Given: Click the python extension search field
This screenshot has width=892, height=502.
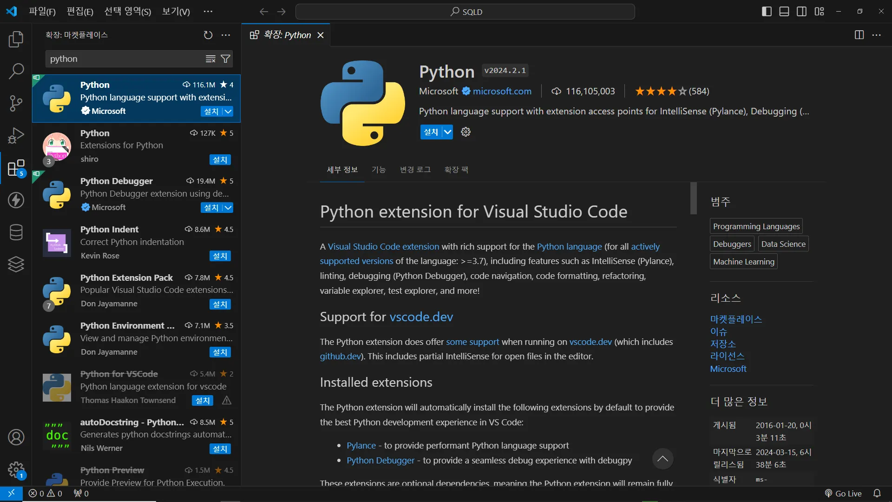Looking at the screenshot, I should click(x=125, y=59).
